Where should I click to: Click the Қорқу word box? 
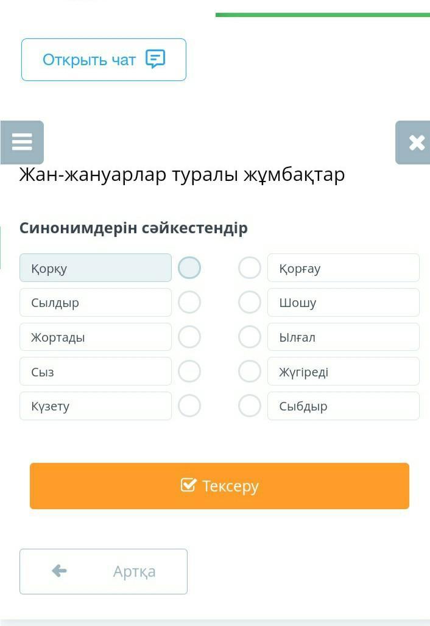point(96,268)
